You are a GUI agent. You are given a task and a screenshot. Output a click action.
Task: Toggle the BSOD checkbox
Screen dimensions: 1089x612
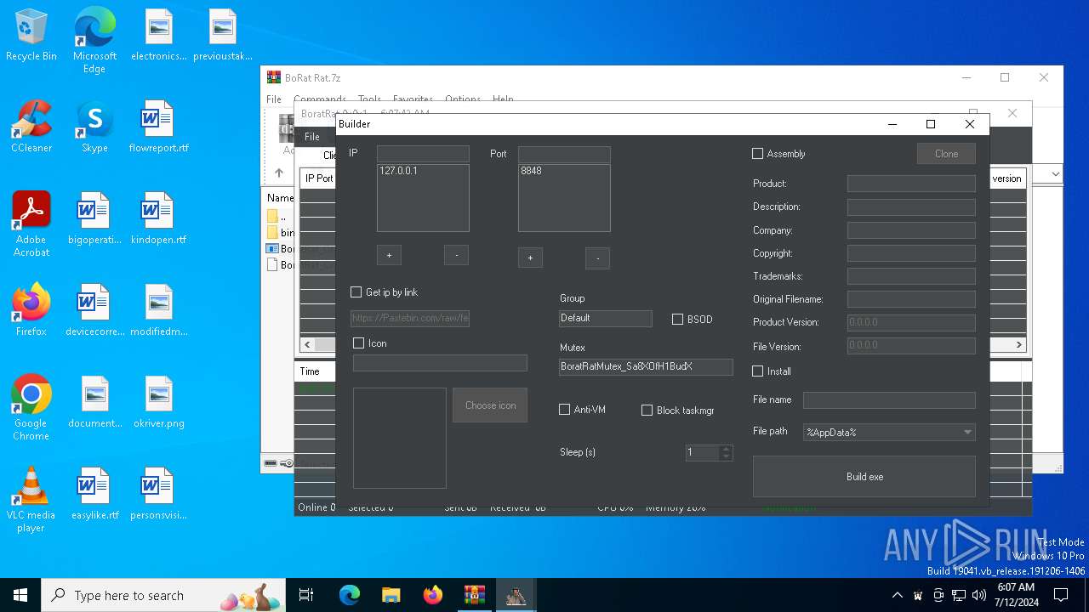(x=678, y=320)
